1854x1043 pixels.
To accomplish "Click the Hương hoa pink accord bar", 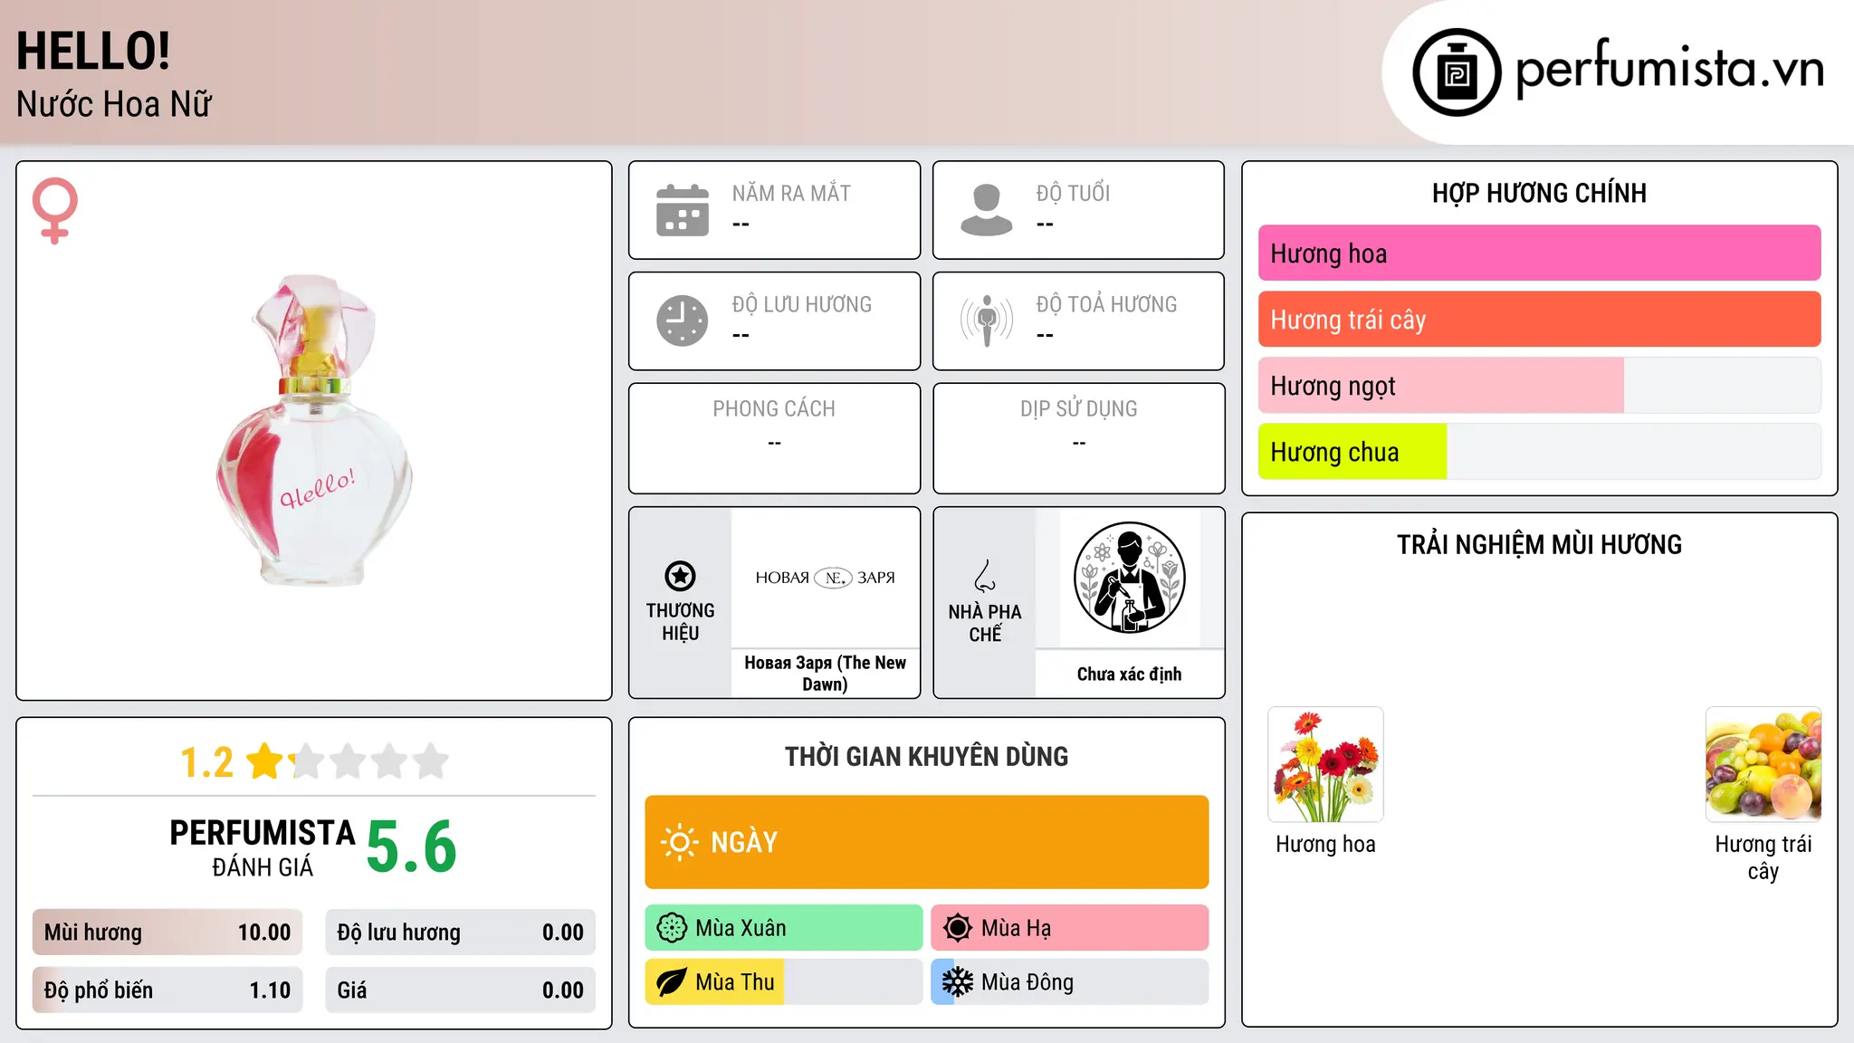I will point(1539,254).
